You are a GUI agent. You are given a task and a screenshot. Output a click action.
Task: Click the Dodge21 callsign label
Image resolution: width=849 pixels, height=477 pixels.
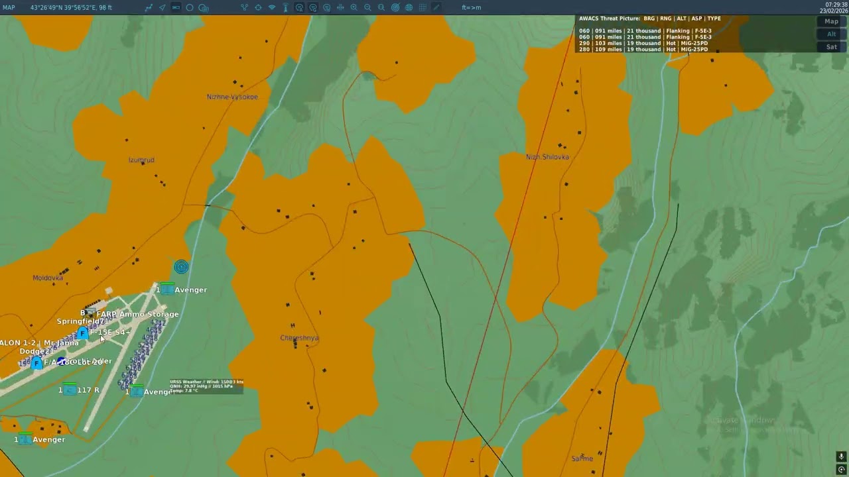point(36,351)
